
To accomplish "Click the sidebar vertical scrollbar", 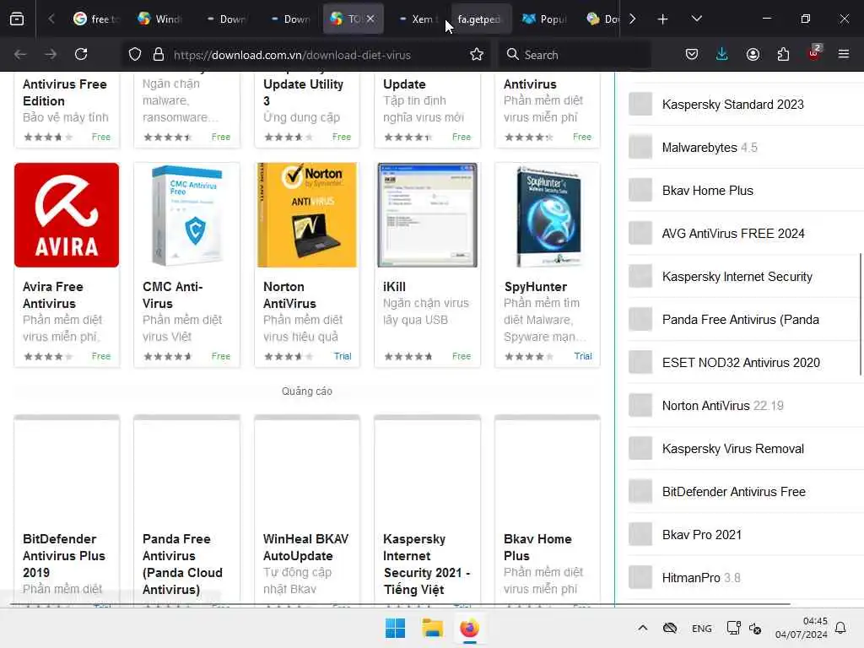I will (860, 314).
